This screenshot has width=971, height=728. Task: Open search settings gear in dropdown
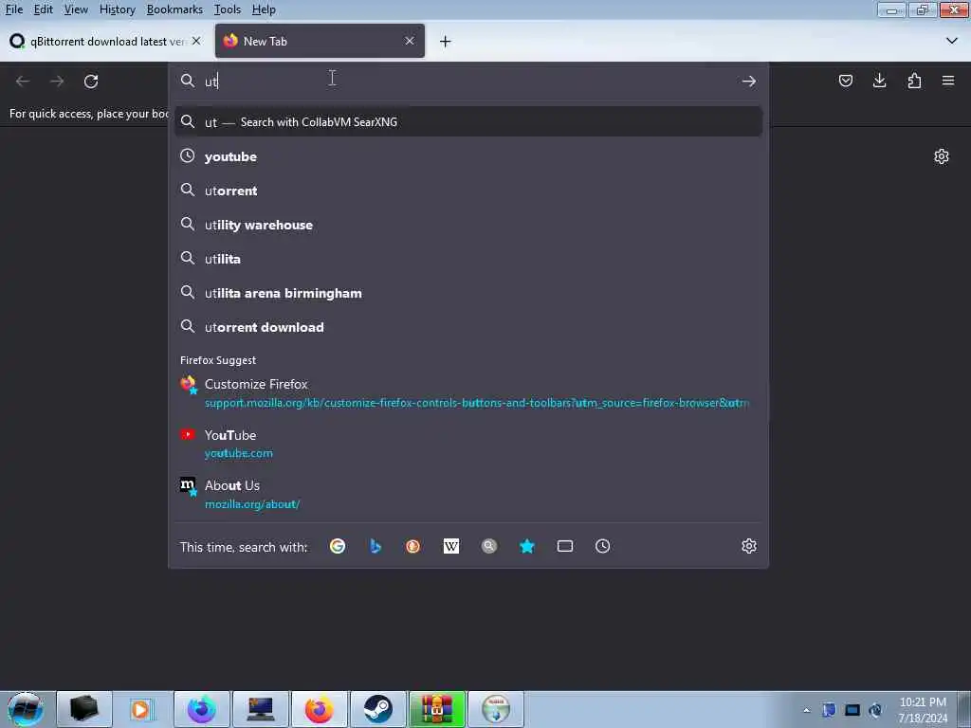click(x=749, y=546)
